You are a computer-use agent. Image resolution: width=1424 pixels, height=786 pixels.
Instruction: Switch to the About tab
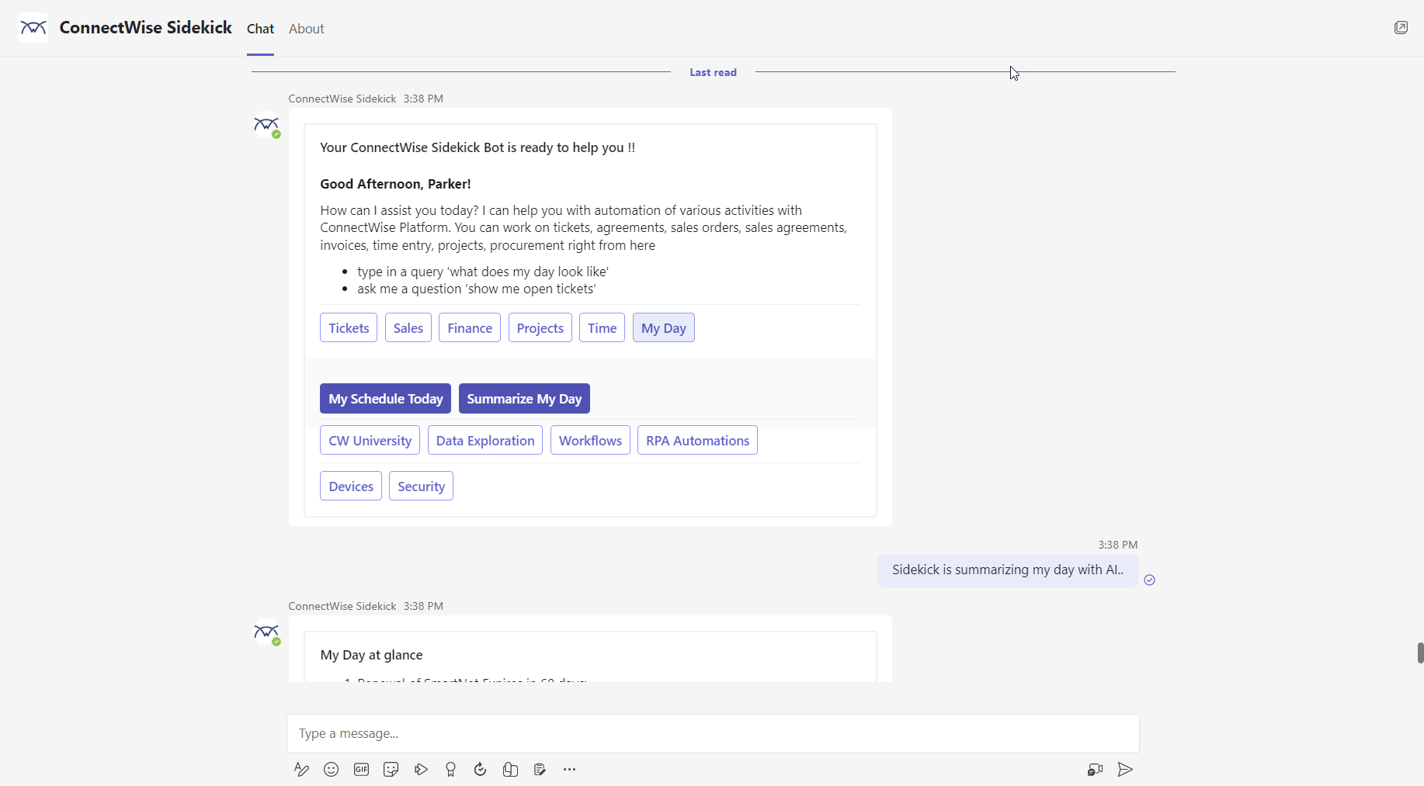point(306,29)
